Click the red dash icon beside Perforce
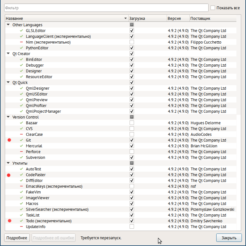Image resolution: width=246 pixels, height=246 pixels. coord(21,152)
